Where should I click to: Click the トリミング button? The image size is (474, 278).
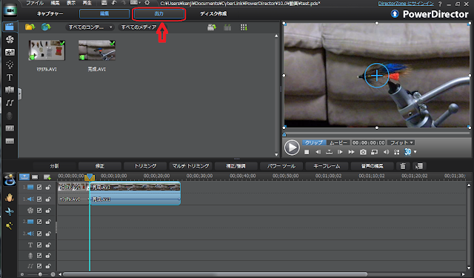145,166
